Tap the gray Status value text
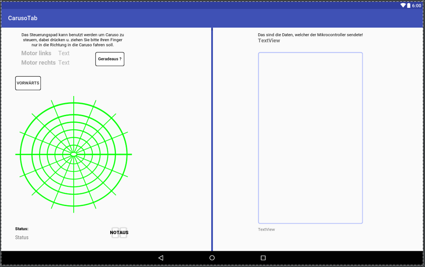The image size is (425, 267). [22, 238]
